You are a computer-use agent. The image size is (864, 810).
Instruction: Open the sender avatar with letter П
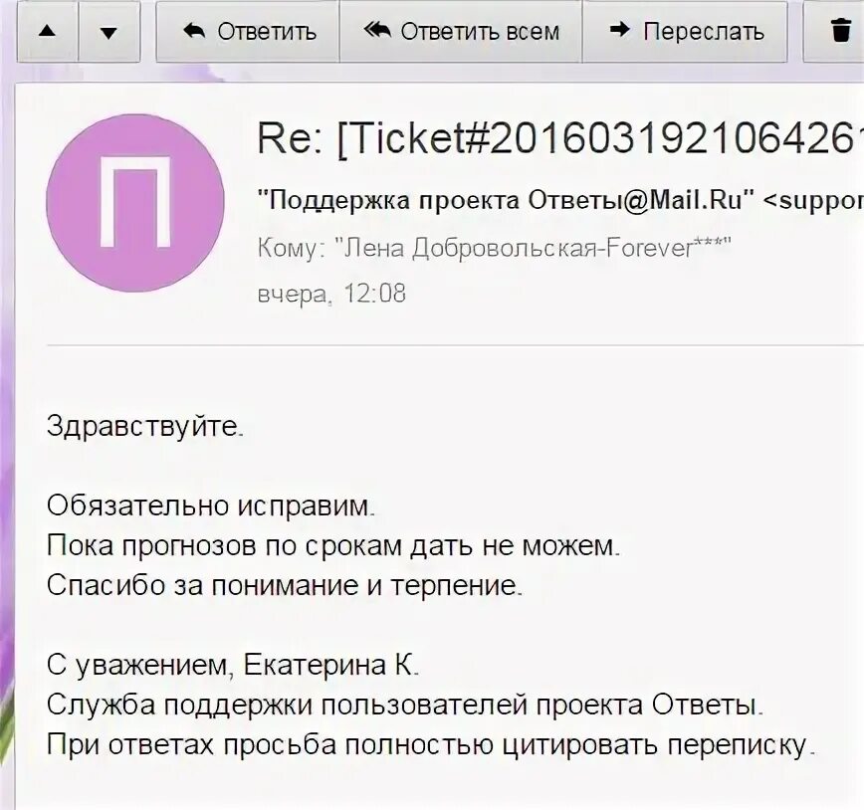tap(134, 202)
